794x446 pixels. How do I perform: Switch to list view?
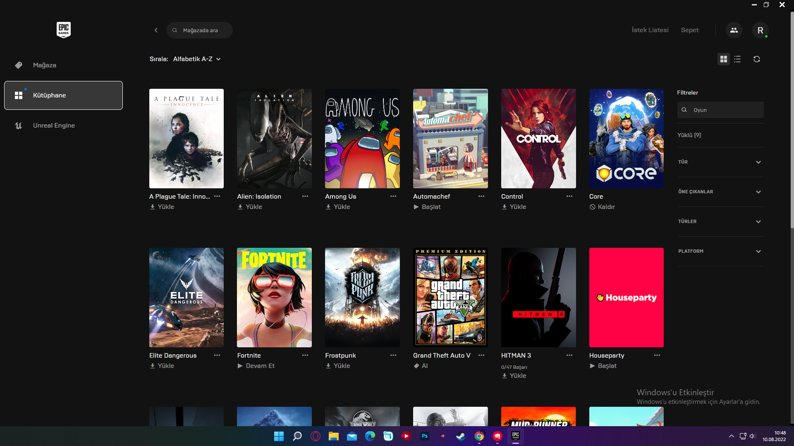point(737,59)
